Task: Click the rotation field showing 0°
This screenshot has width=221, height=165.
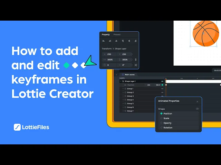Action: click(x=124, y=65)
